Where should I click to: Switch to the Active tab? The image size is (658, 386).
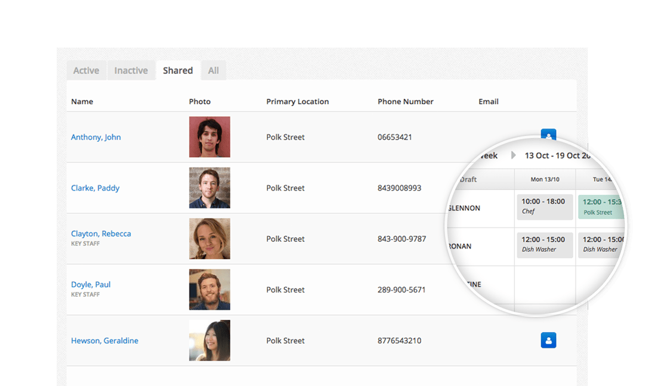(86, 70)
